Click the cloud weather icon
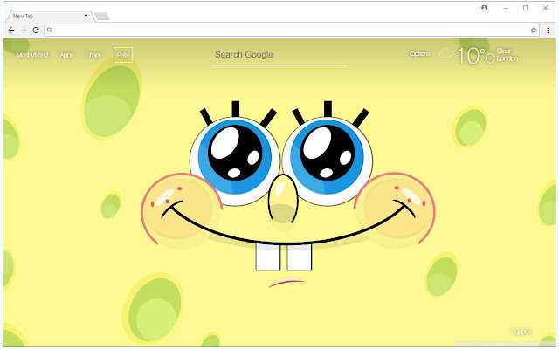This screenshot has width=559, height=349. [x=445, y=53]
